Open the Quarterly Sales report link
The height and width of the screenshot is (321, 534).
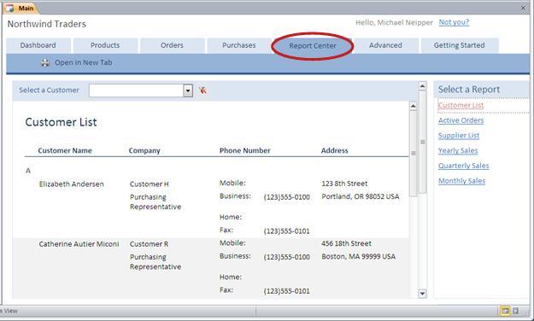(x=463, y=166)
